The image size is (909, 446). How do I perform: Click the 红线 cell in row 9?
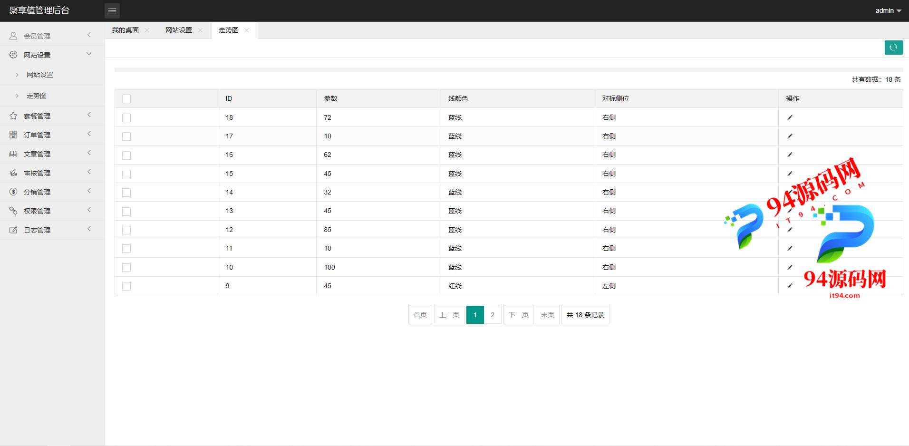pos(455,286)
